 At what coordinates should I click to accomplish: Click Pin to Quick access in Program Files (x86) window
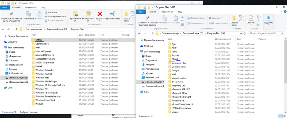click(x=147, y=21)
